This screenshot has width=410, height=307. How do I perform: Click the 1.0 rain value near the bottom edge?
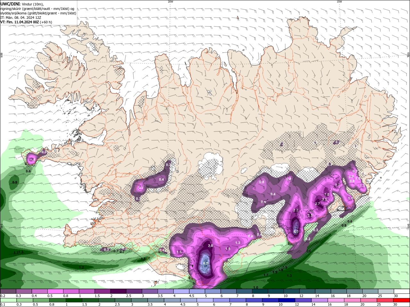256,287
